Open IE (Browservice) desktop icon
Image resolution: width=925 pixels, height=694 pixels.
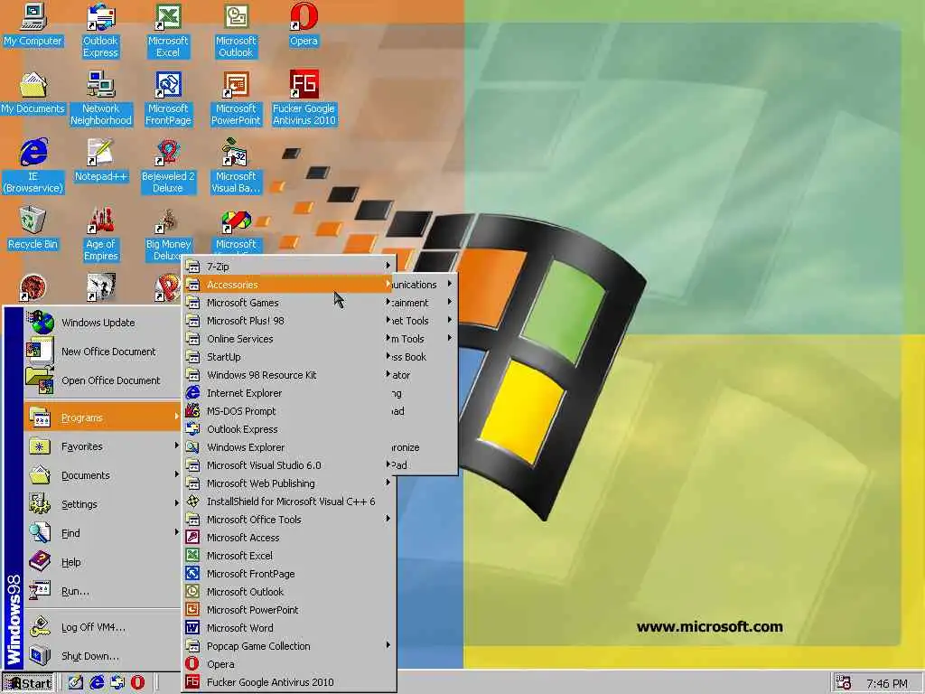[x=33, y=166]
